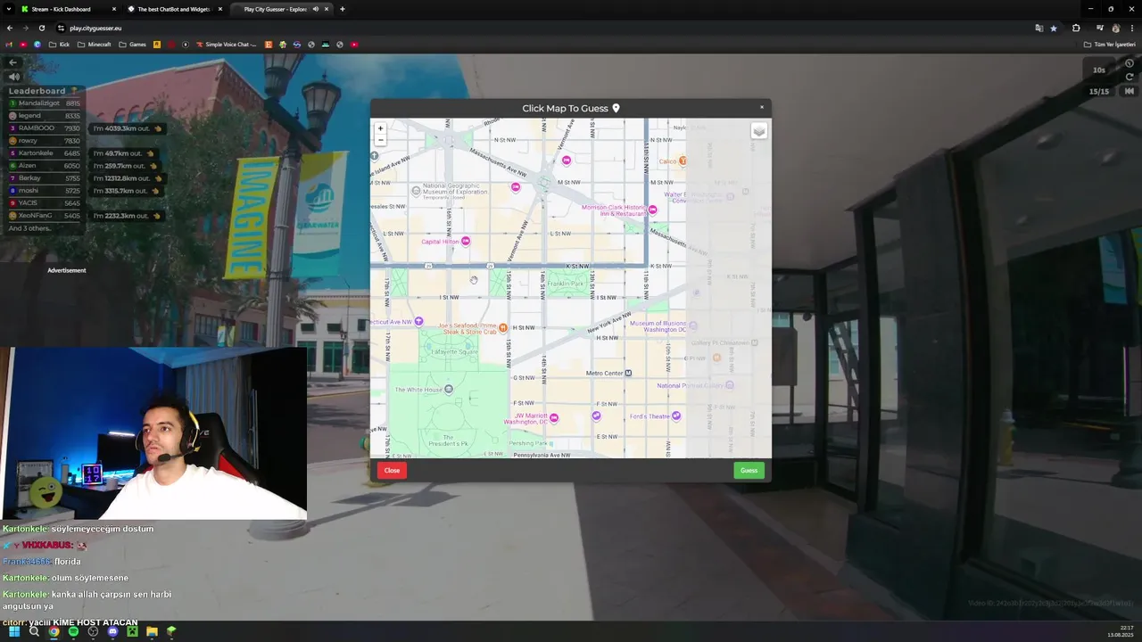Click the Morrison-Clark Historic Inn pin
The image size is (1142, 642).
[653, 210]
